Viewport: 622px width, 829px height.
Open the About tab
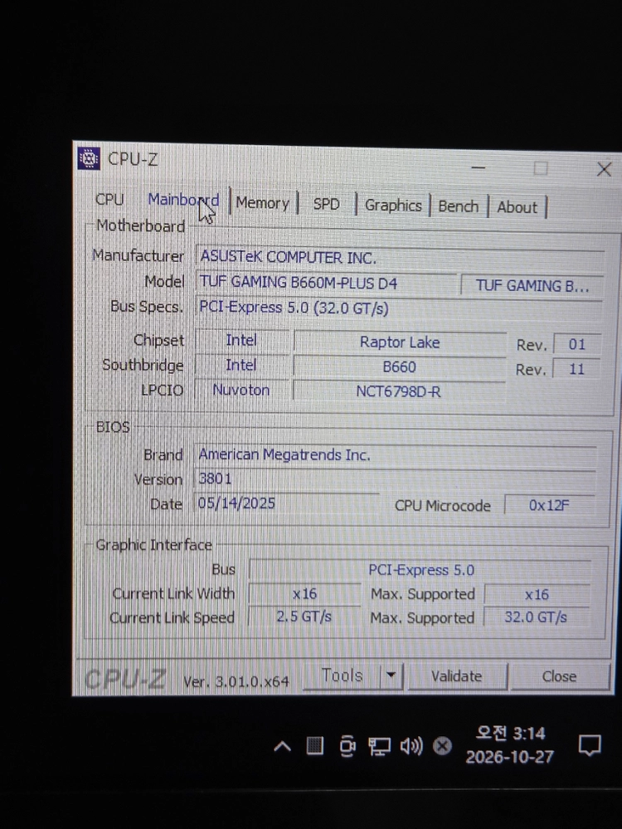[x=517, y=207]
